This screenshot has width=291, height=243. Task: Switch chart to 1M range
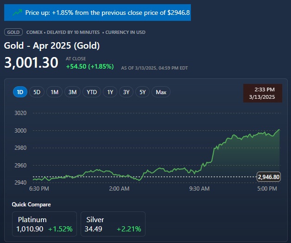click(54, 92)
